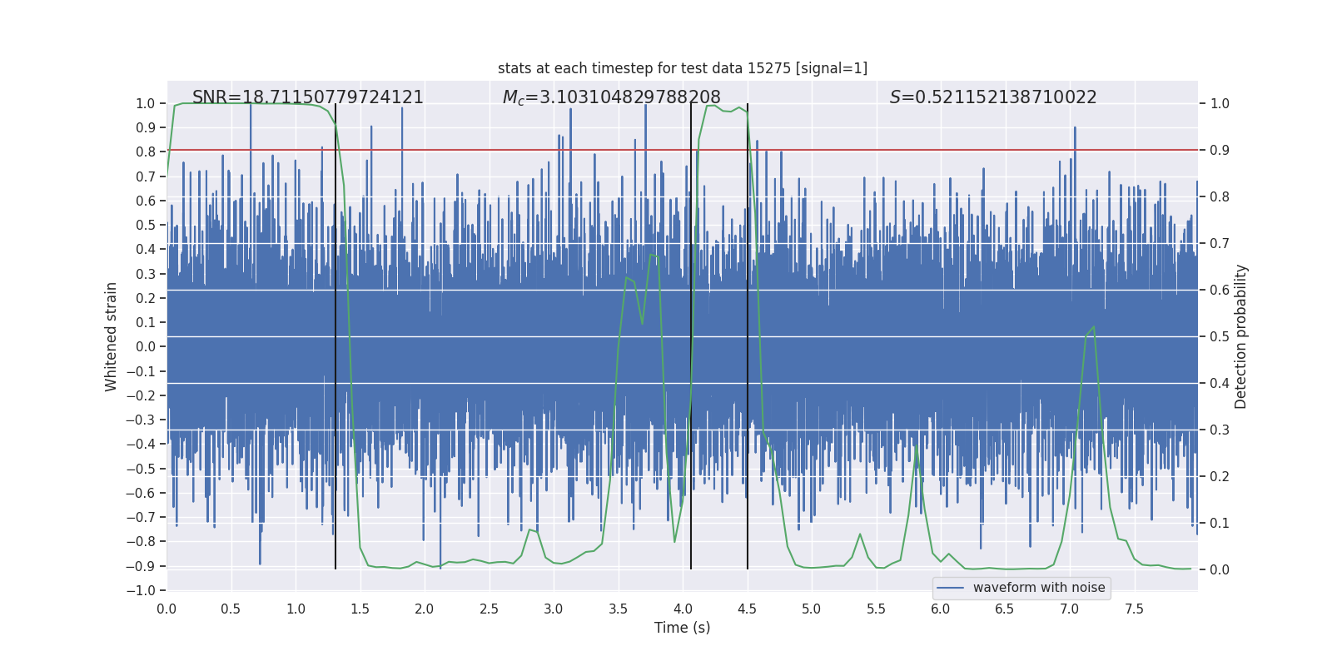Screen dimensions: 1332x666
Task: Click the vertical black marker at 4.5 seconds
Action: [x=748, y=336]
